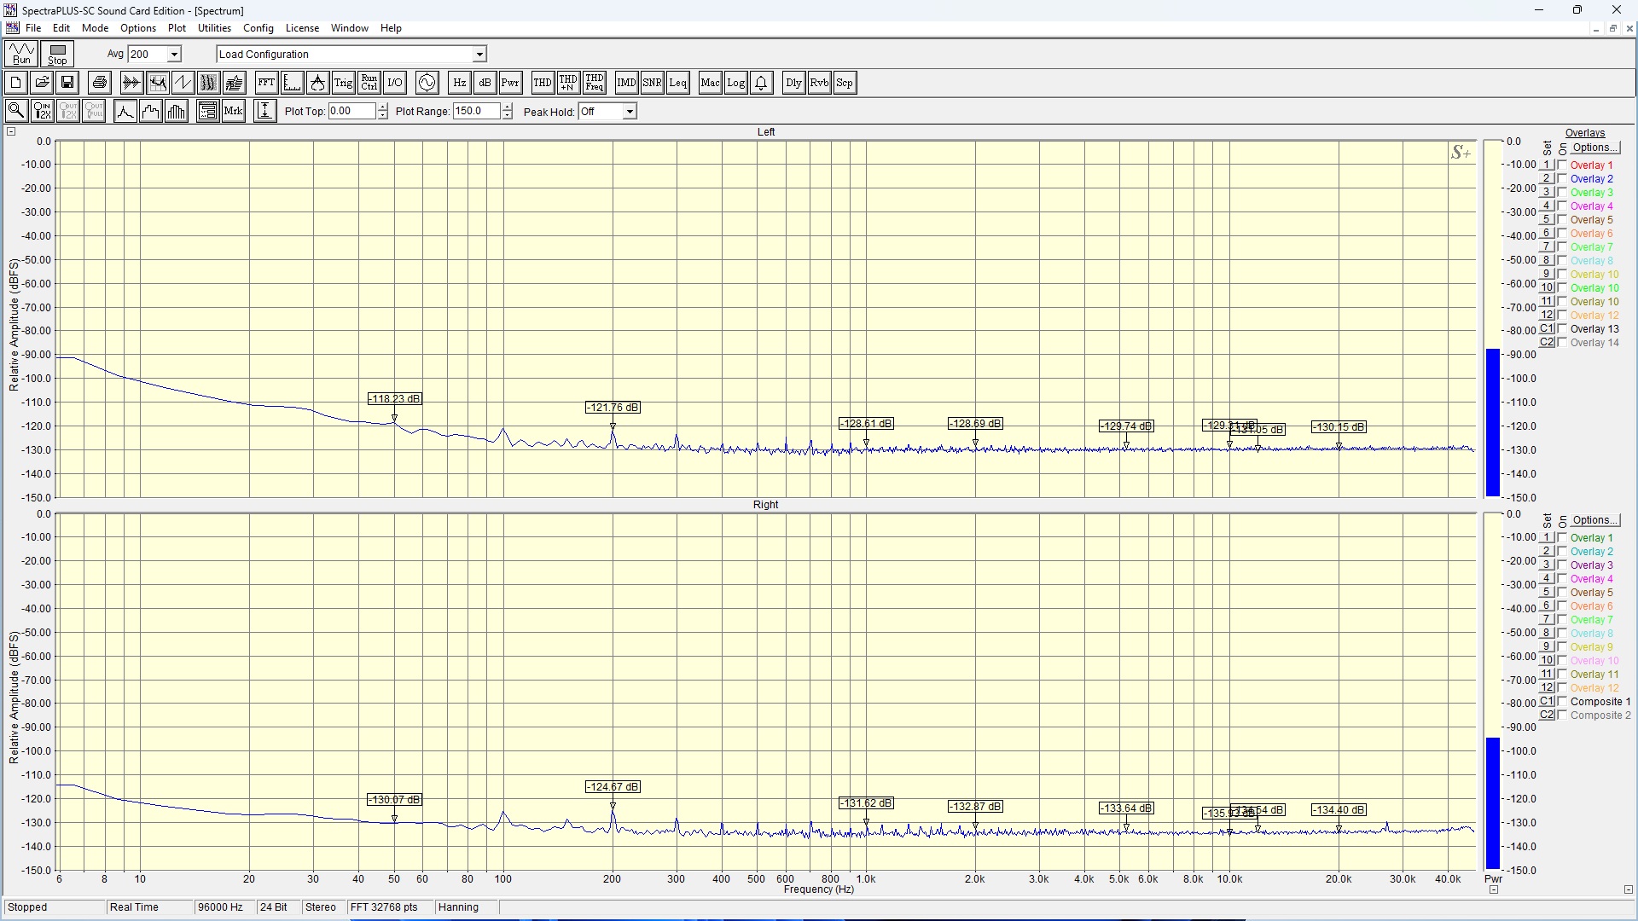1638x921 pixels.
Task: Open the Avg averaging dropdown
Action: point(174,54)
